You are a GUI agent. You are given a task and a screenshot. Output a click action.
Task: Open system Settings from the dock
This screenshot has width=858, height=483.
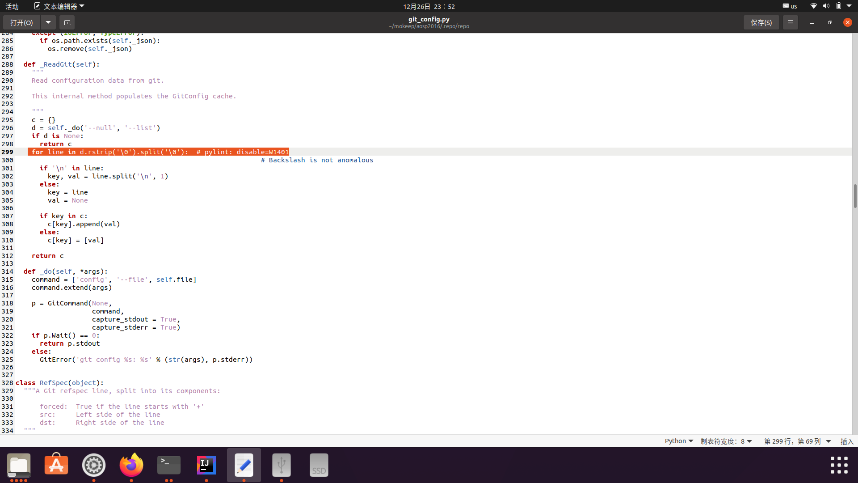[93, 465]
